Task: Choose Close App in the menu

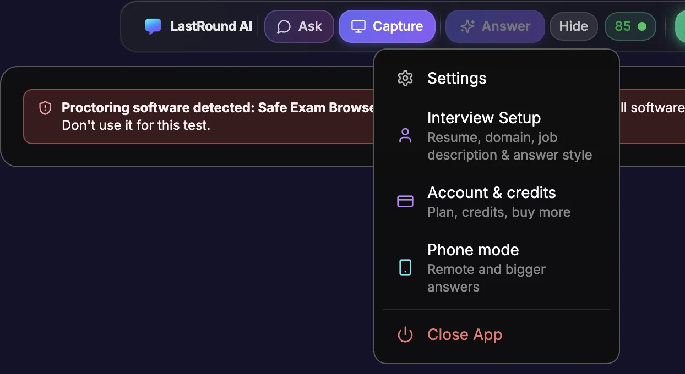Action: [x=497, y=334]
